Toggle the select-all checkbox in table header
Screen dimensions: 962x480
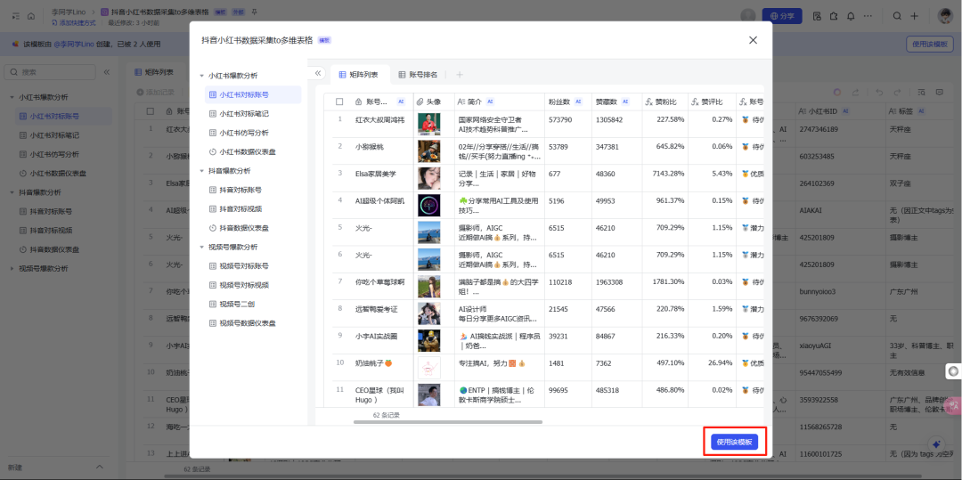click(x=339, y=102)
